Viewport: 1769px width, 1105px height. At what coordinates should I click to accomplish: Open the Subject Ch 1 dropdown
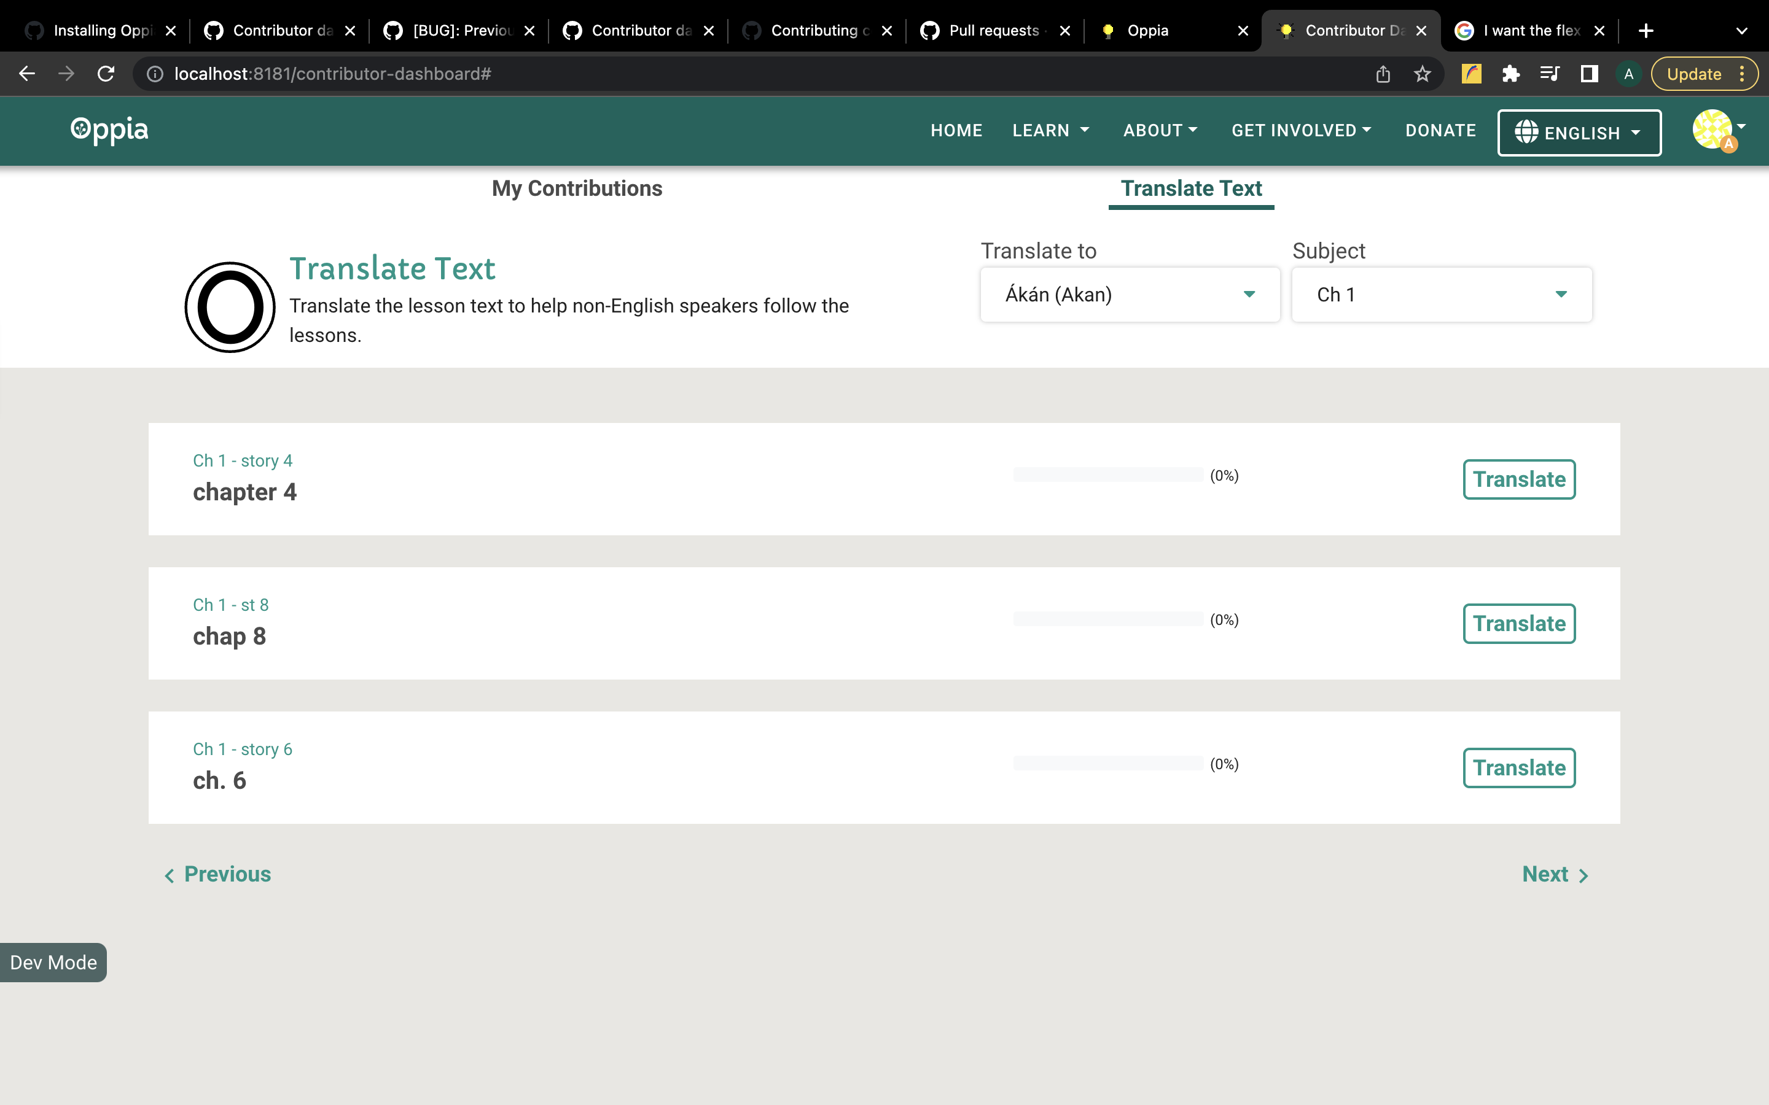point(1441,295)
